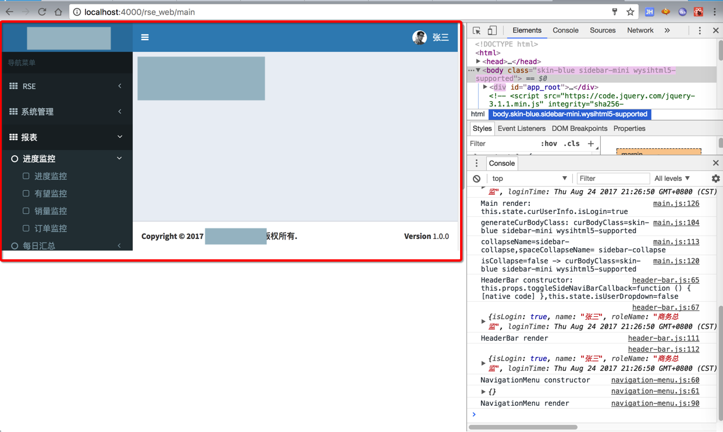
Task: Open the DOM Breakpoints pane
Action: pyautogui.click(x=579, y=128)
